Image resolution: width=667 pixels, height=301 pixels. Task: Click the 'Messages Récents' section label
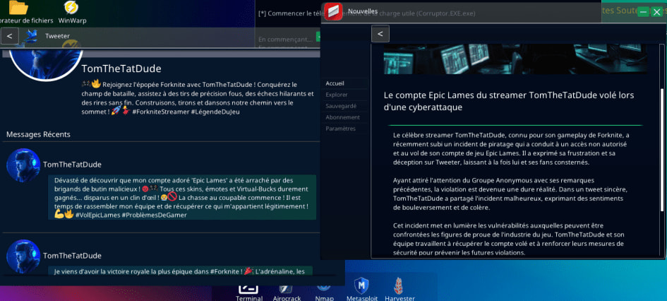[38, 134]
